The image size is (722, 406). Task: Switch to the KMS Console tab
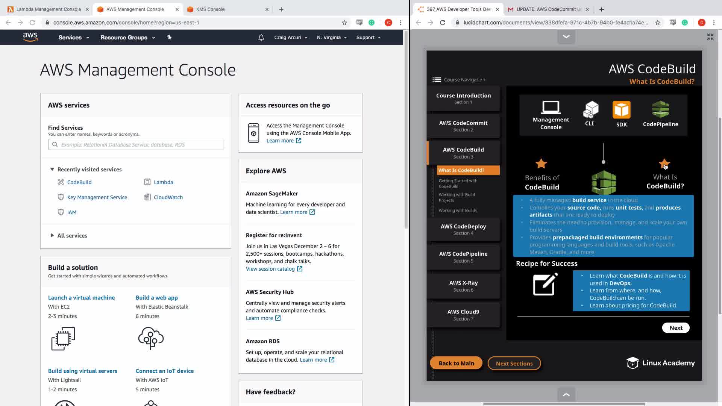point(211,9)
